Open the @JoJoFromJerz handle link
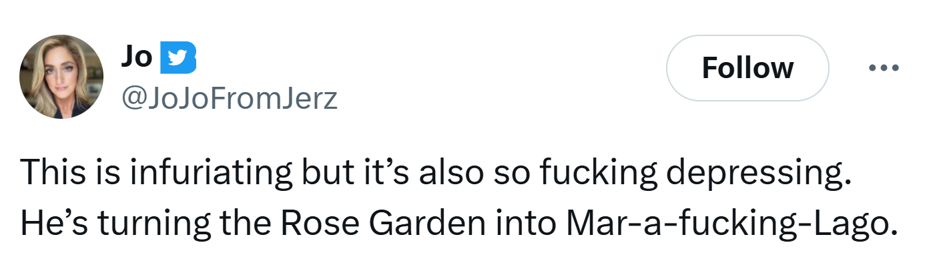Screen dimensions: 925x267 click(x=229, y=99)
